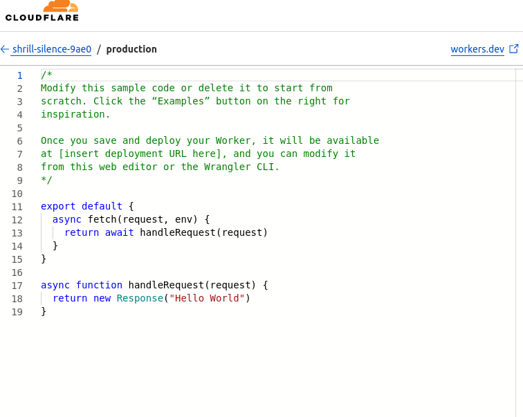
Task: Click the Response keyword on line 18
Action: (140, 298)
